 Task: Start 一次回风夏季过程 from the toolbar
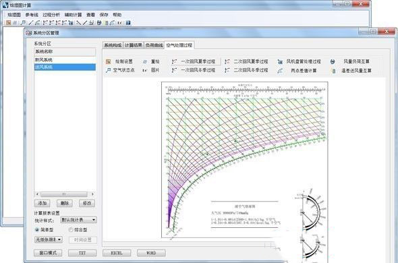(175, 61)
